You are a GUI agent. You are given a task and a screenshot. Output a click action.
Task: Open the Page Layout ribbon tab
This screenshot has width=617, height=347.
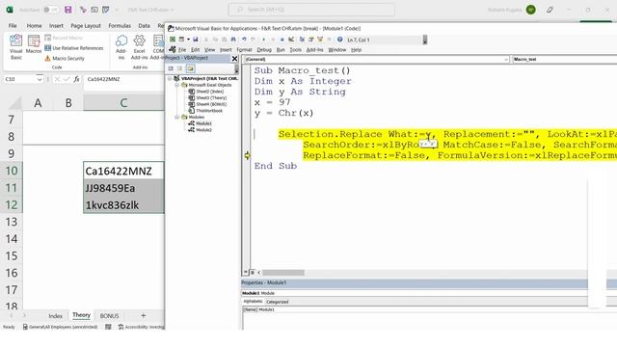[86, 26]
